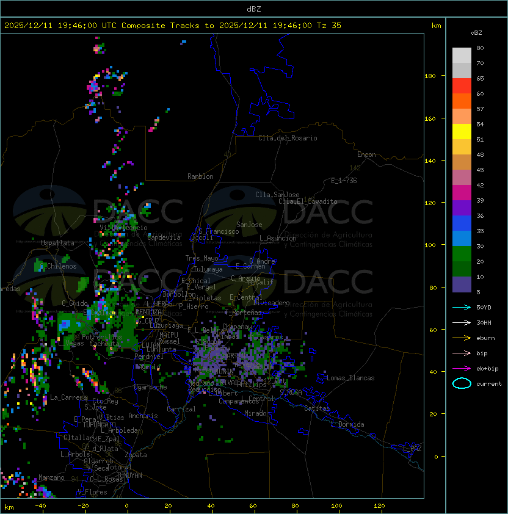This screenshot has width=508, height=514.
Task: Click the white 30HM track arrow icon
Action: click(x=462, y=323)
